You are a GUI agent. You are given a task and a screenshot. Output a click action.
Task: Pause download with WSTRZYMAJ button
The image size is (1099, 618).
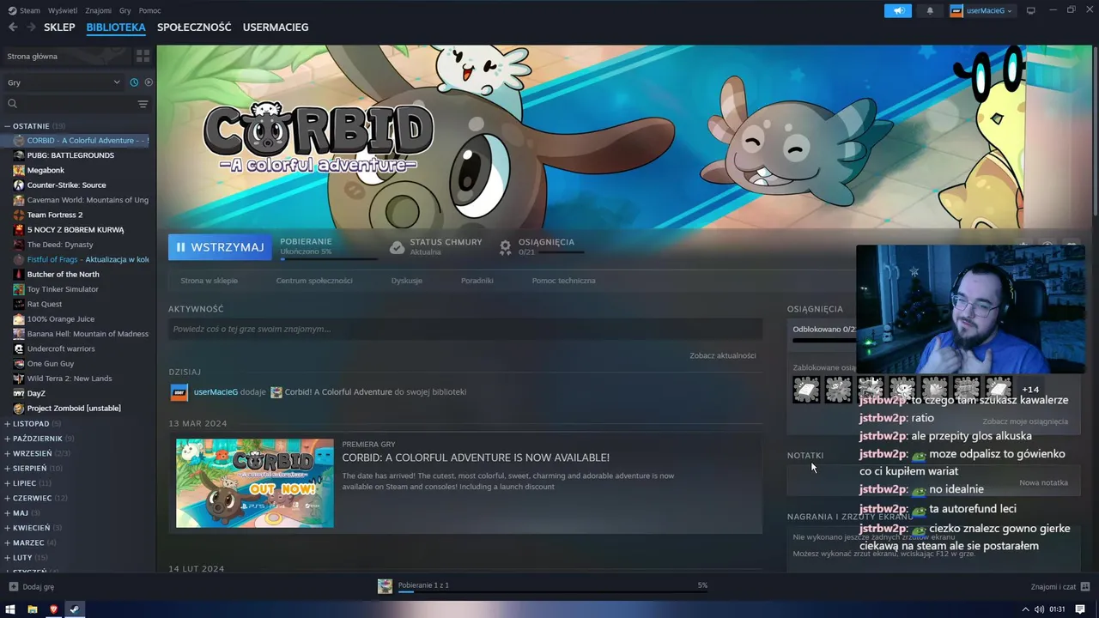(220, 247)
